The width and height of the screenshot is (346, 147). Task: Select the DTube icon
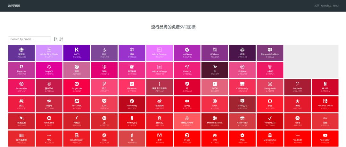pos(187,138)
